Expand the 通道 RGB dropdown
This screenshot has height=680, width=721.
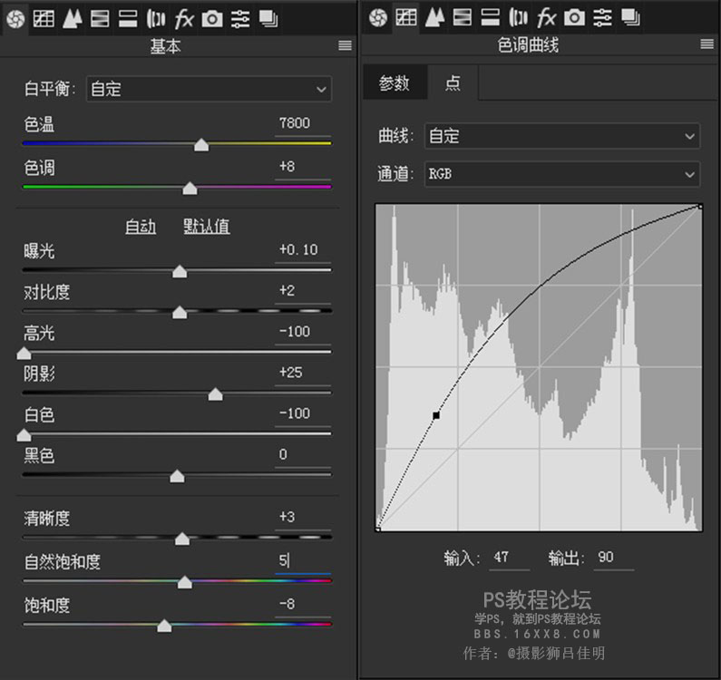pos(562,174)
